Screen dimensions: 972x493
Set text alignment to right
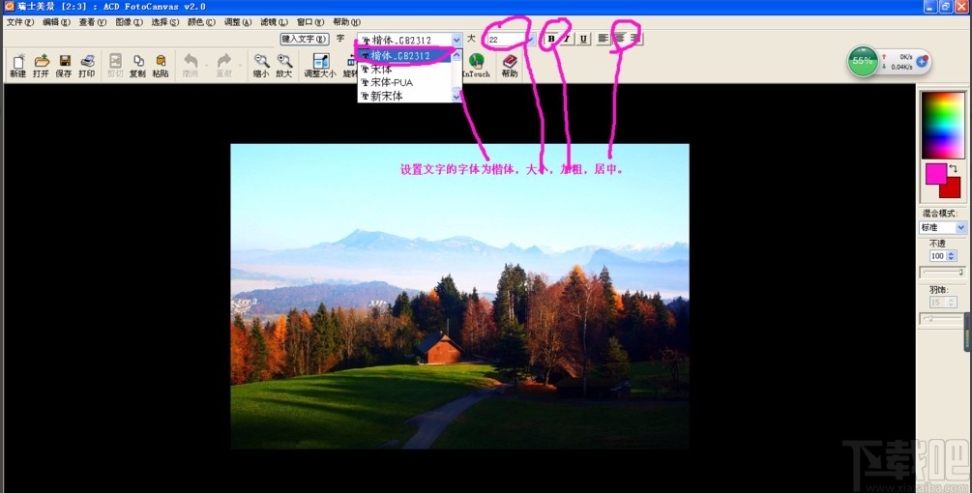[634, 39]
